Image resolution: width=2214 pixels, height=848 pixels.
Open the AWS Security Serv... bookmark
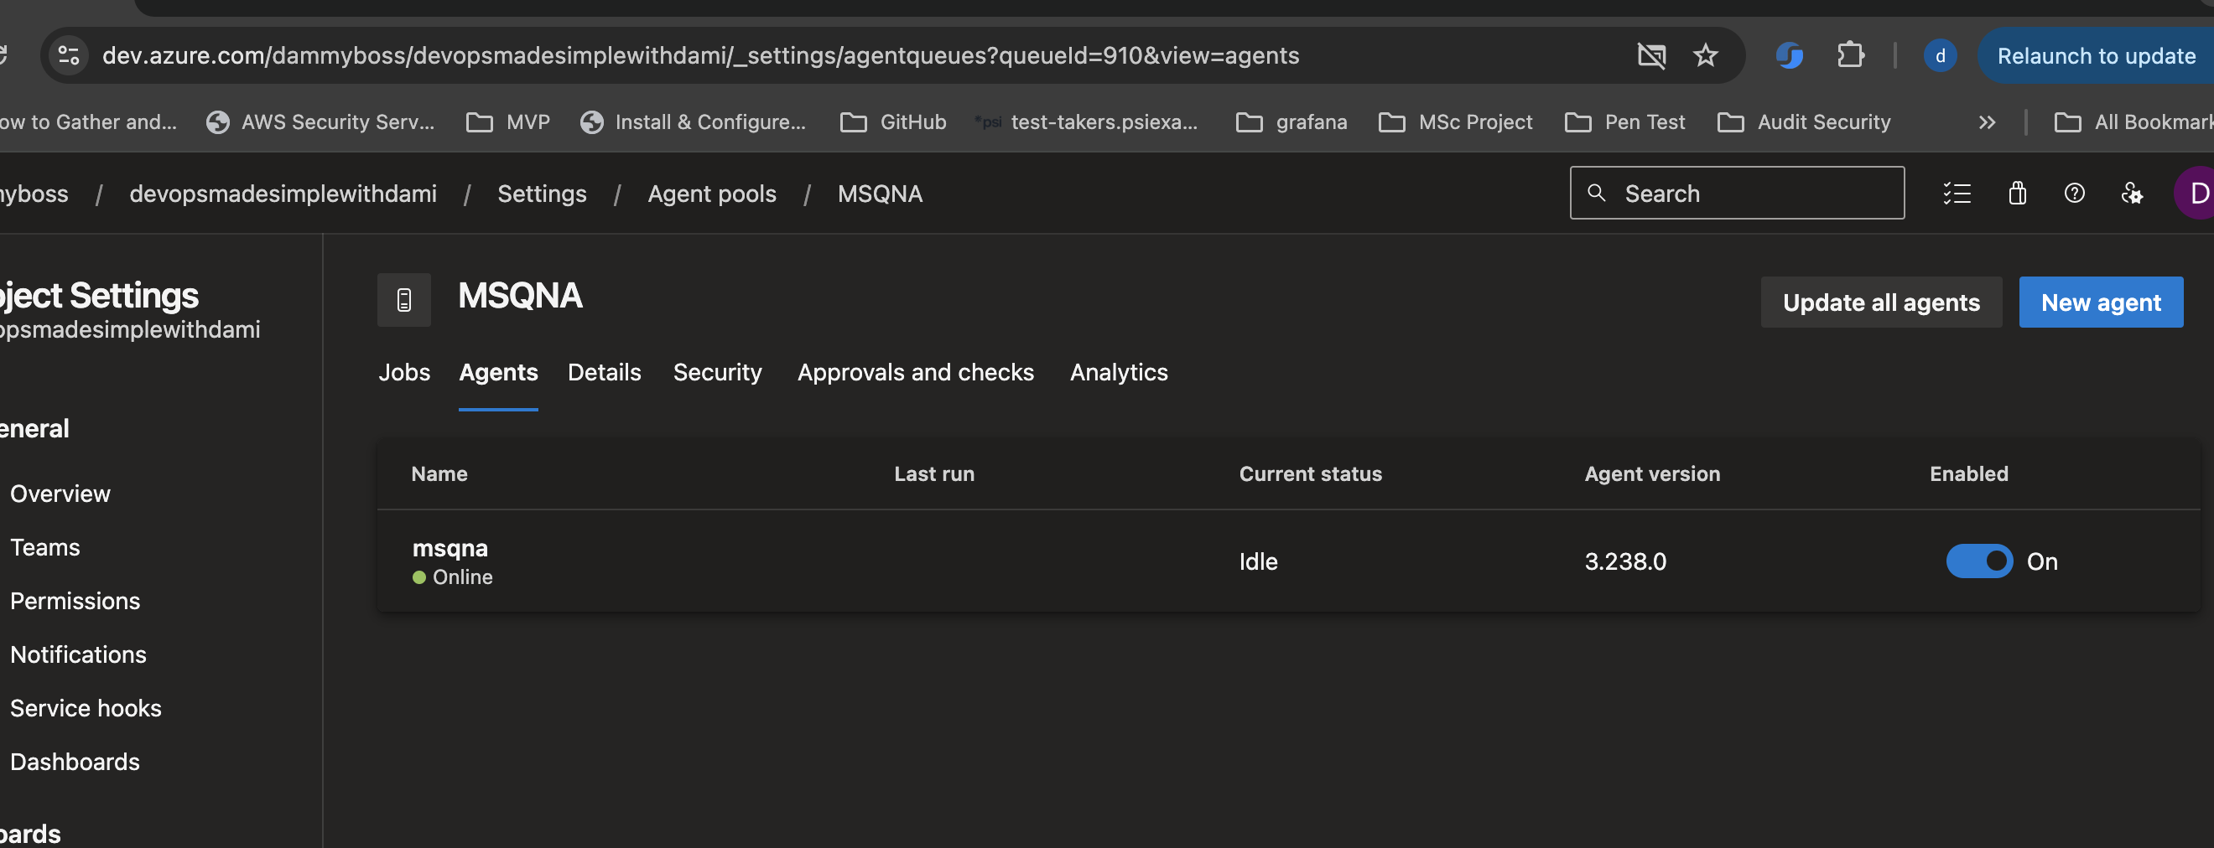pyautogui.click(x=320, y=122)
